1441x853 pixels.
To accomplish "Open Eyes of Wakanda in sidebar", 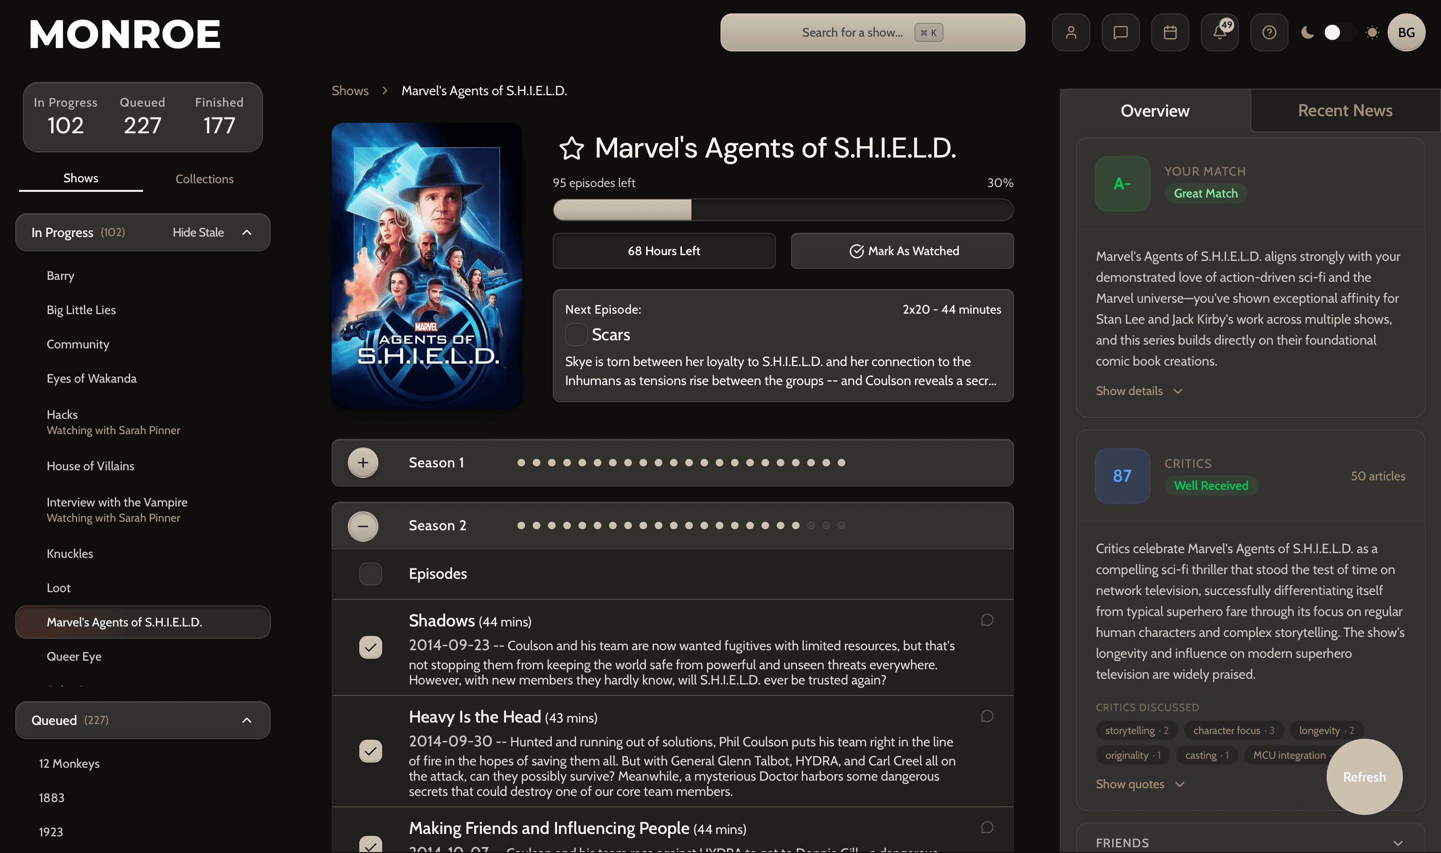I will click(91, 379).
